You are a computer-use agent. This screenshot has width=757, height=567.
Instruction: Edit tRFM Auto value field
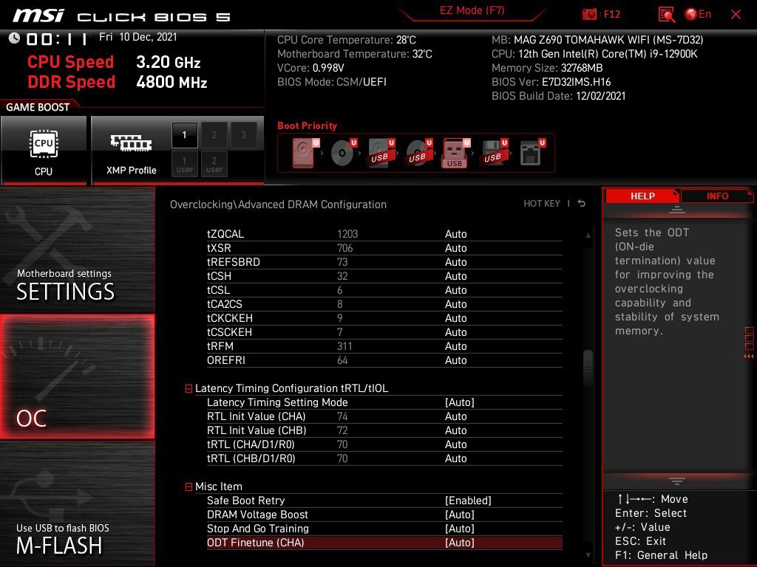coord(455,346)
